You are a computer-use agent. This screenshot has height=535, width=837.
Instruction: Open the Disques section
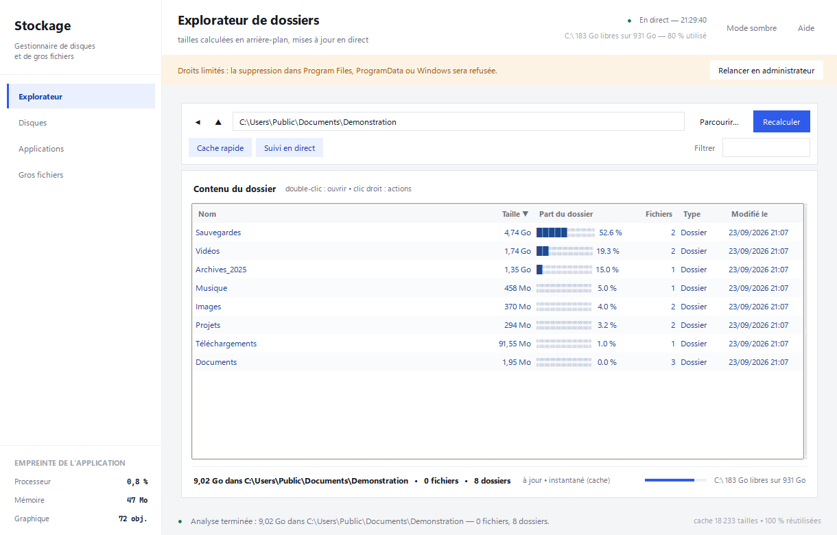81,123
